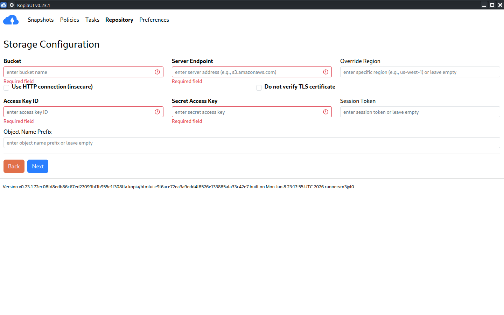Open the Policies tab

(x=70, y=20)
